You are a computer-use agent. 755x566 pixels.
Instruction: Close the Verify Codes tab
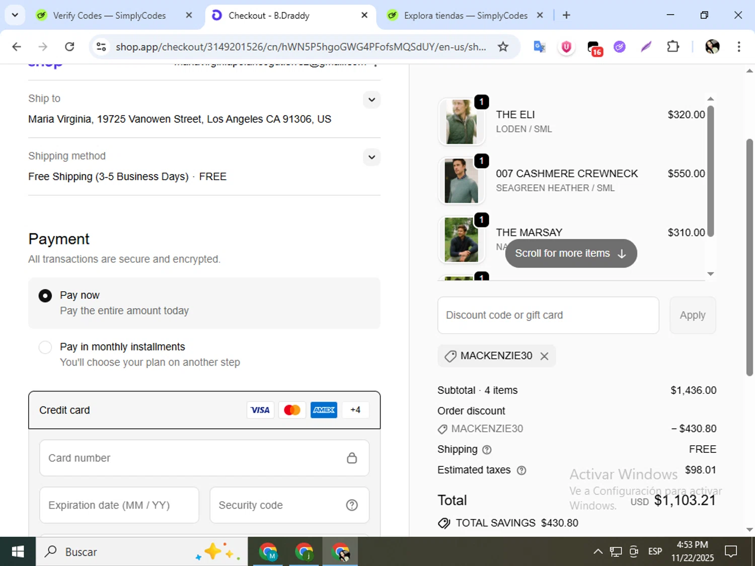pos(189,15)
